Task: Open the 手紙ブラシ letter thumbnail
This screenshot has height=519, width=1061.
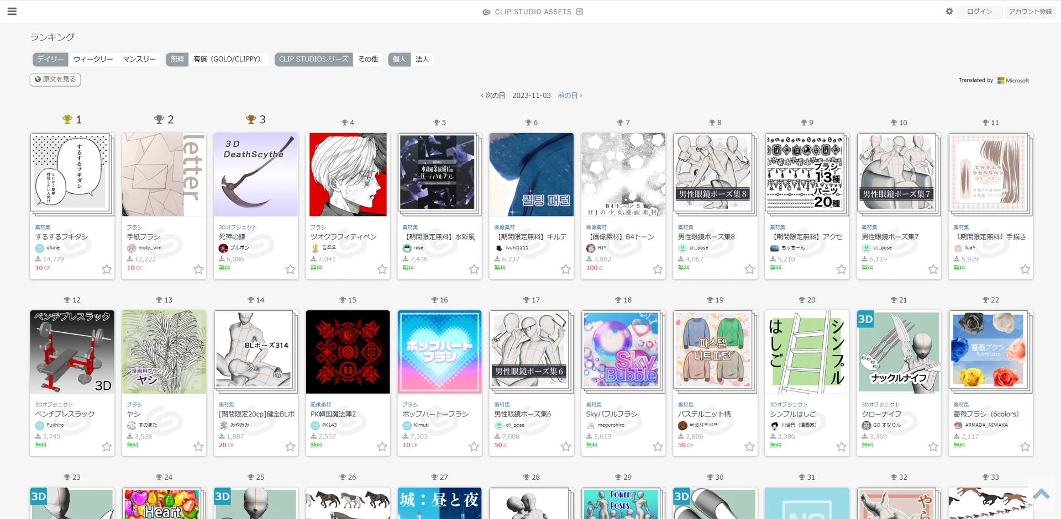Action: [164, 174]
